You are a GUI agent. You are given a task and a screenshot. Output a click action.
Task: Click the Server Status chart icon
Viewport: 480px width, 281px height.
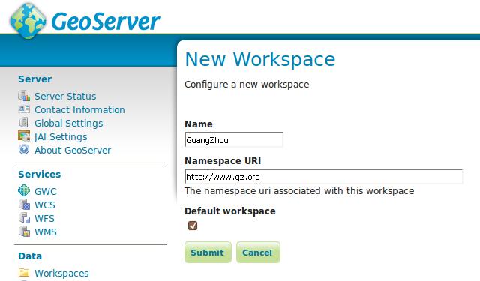24,96
